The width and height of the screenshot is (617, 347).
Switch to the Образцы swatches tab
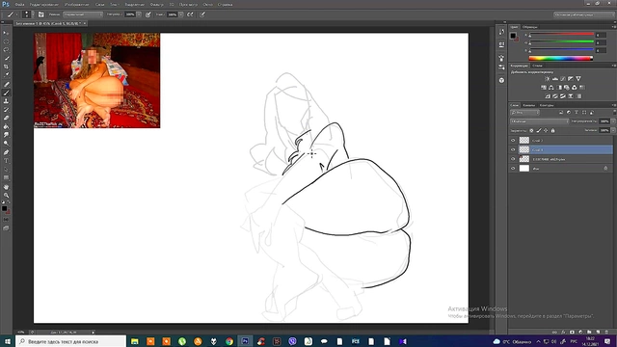tap(530, 27)
